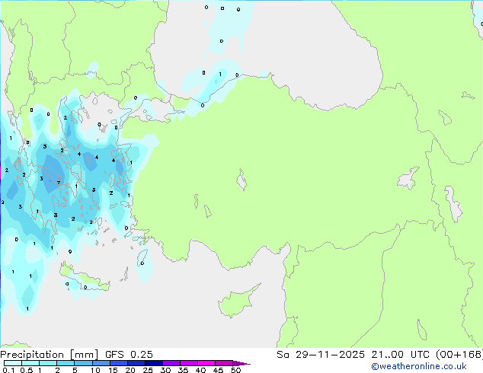Click the legend label '45'

(218, 370)
